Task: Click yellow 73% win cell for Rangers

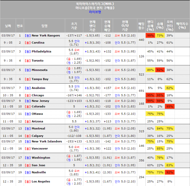Action: click(160, 35)
